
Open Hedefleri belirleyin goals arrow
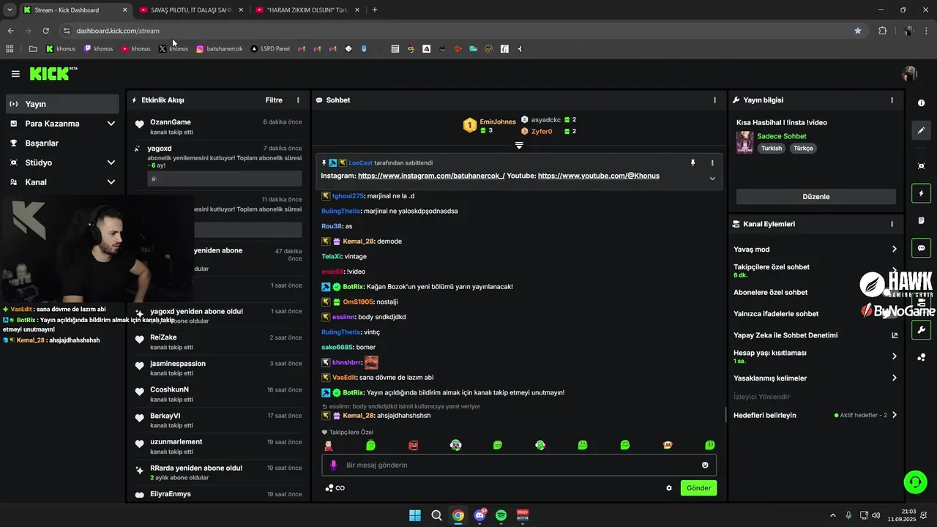894,415
